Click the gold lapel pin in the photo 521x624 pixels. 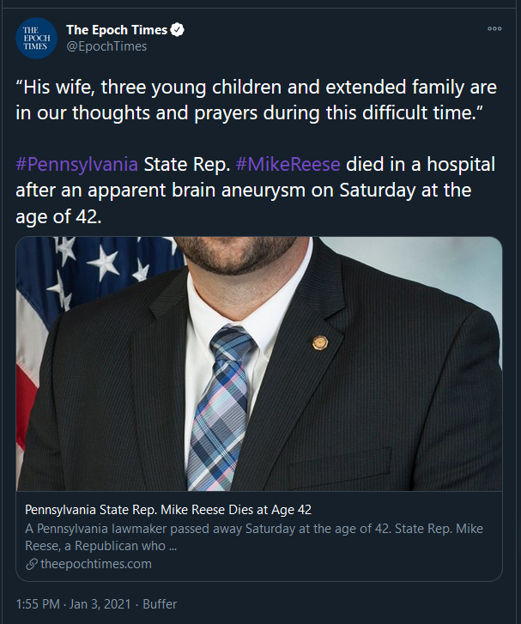click(x=320, y=342)
